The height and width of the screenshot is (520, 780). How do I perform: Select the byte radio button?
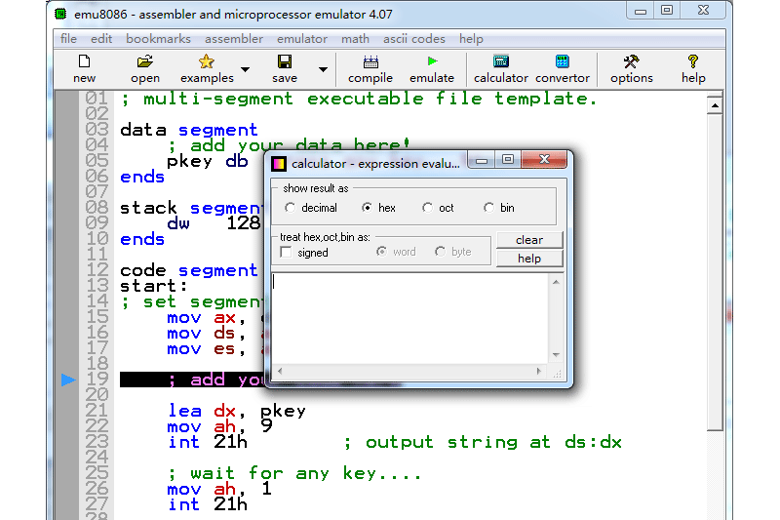pyautogui.click(x=440, y=252)
